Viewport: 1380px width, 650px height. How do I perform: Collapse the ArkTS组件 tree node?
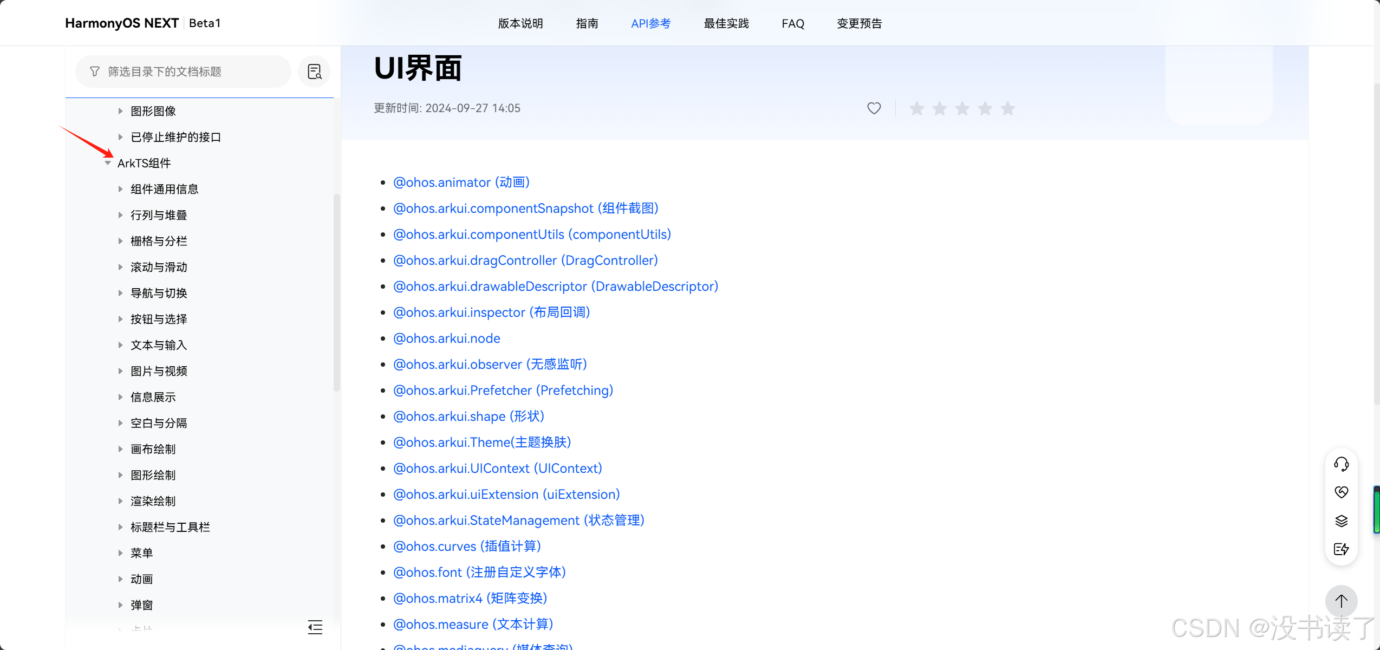(108, 163)
